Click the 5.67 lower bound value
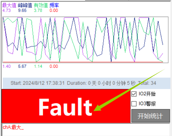 [x=22, y=66]
